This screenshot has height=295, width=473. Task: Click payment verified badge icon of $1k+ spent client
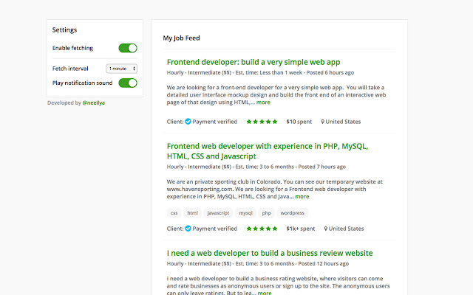click(x=188, y=229)
